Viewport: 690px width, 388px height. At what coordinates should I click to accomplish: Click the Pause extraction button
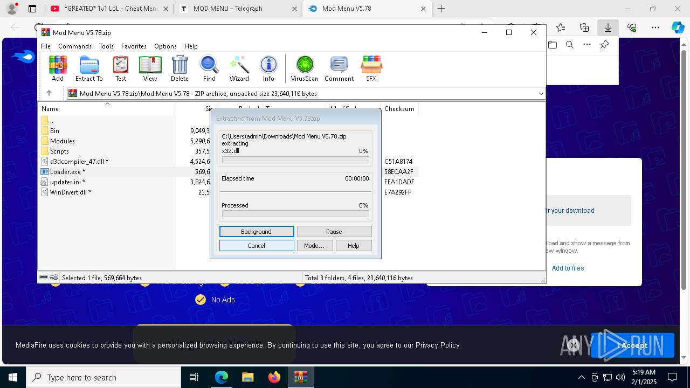click(x=334, y=232)
